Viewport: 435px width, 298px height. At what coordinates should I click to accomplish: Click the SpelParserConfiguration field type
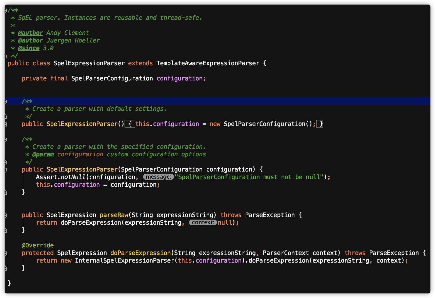pyautogui.click(x=112, y=78)
